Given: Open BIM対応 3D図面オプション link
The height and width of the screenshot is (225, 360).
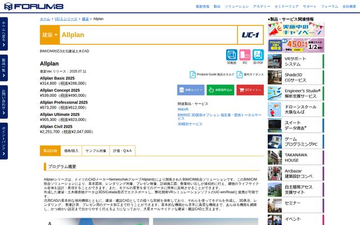Looking at the screenshot, I should coord(219,116).
